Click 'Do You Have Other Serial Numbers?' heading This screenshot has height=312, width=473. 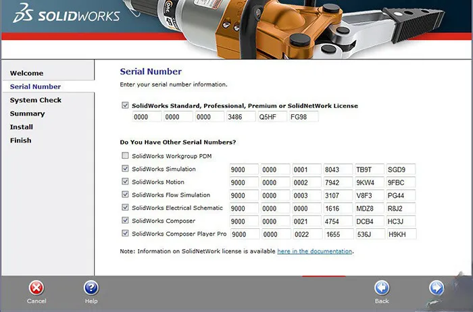pyautogui.click(x=178, y=142)
